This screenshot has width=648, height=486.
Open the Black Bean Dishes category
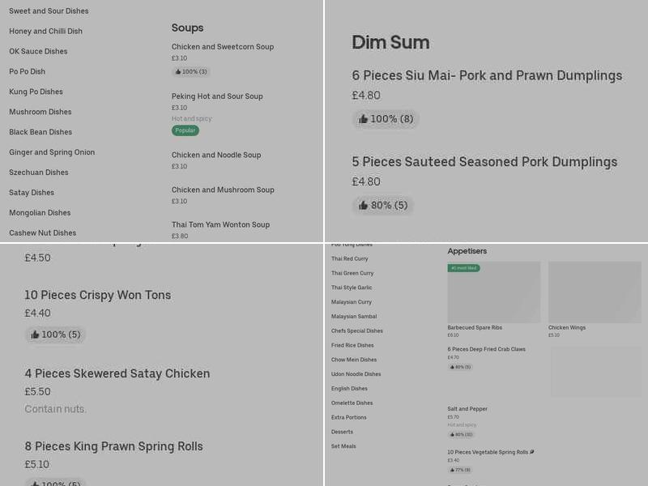40,132
